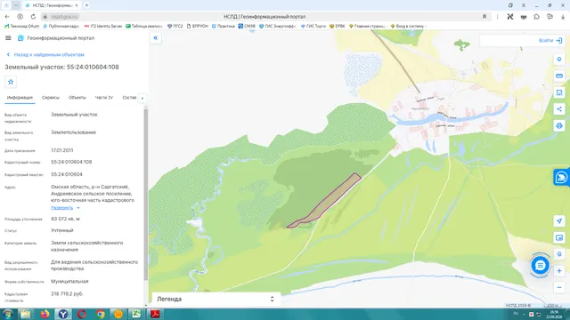Click the browser back arrow

click(7, 17)
